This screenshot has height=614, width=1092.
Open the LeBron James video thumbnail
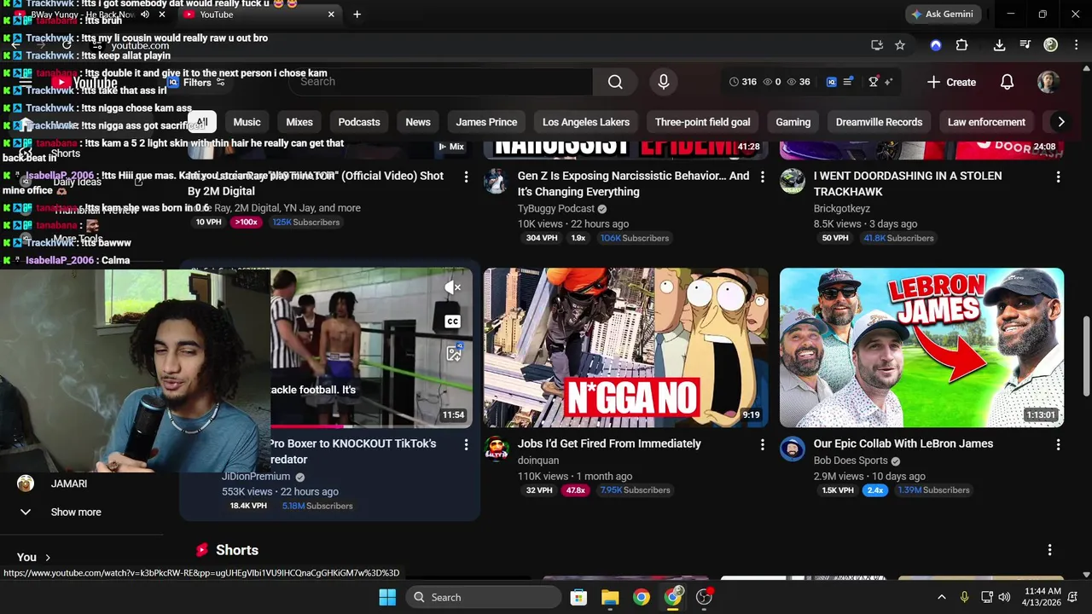click(921, 348)
